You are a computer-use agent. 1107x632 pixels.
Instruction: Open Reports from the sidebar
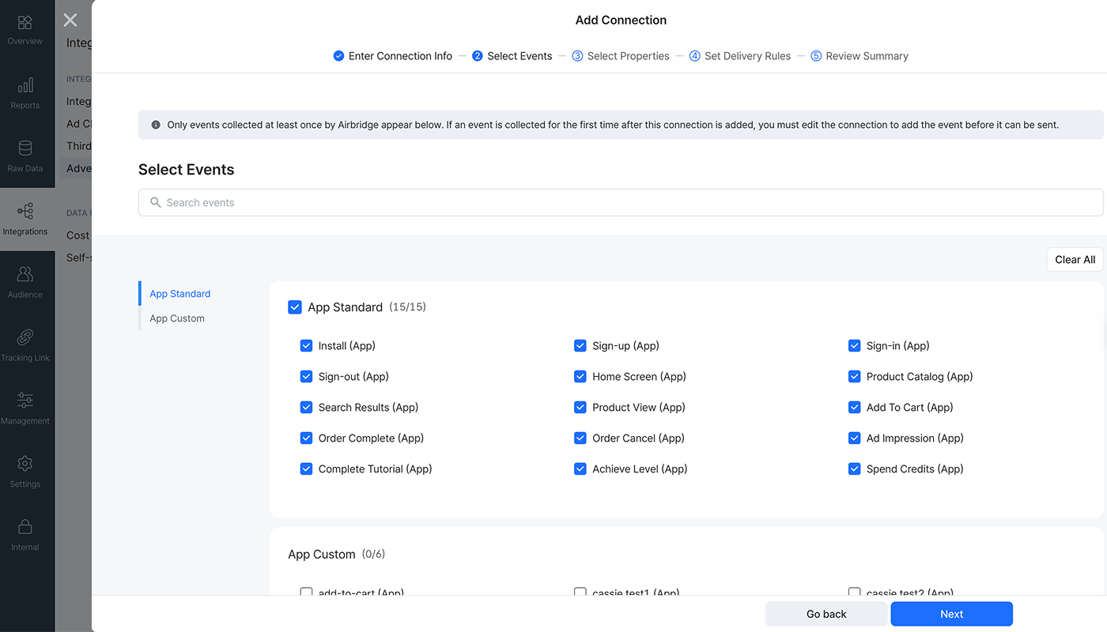point(25,92)
